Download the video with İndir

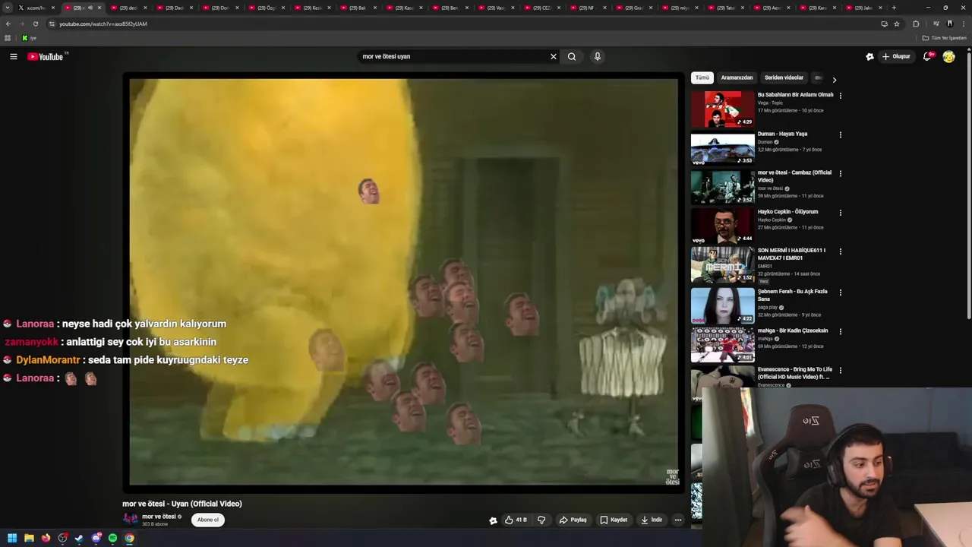pos(652,520)
